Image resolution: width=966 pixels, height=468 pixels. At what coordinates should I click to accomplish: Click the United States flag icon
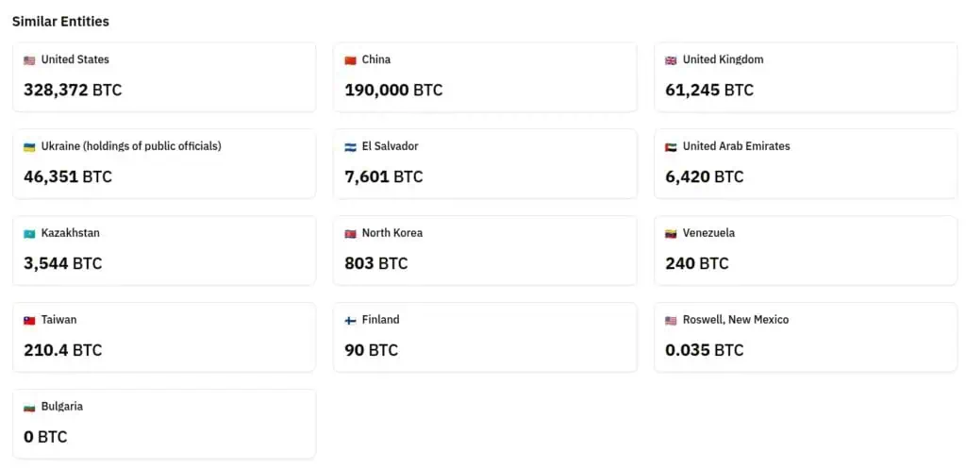[29, 60]
